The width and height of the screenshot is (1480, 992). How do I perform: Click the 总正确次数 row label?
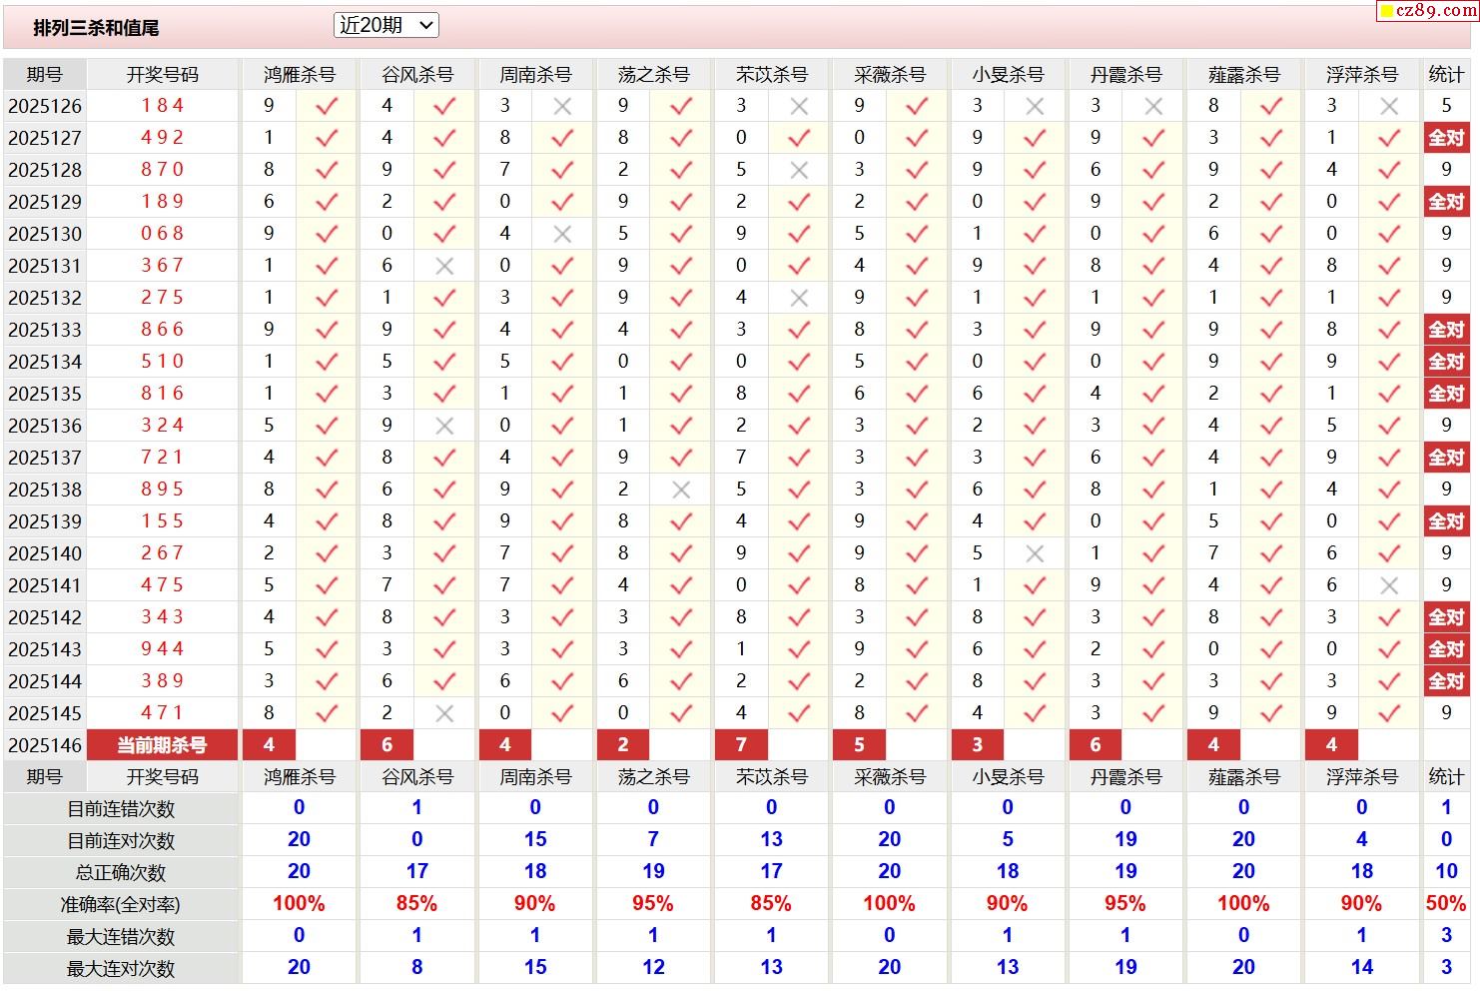[x=121, y=873]
